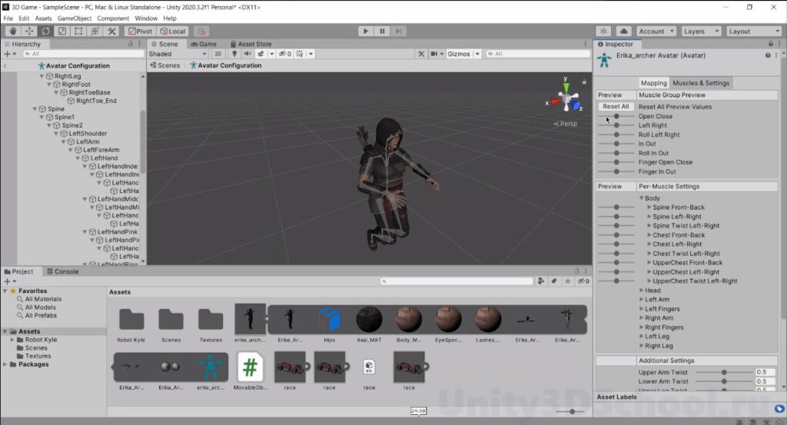Select the Muscles & Settings tab

coord(701,83)
